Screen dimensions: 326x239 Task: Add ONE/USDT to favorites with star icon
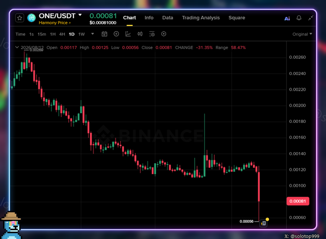coord(20,18)
